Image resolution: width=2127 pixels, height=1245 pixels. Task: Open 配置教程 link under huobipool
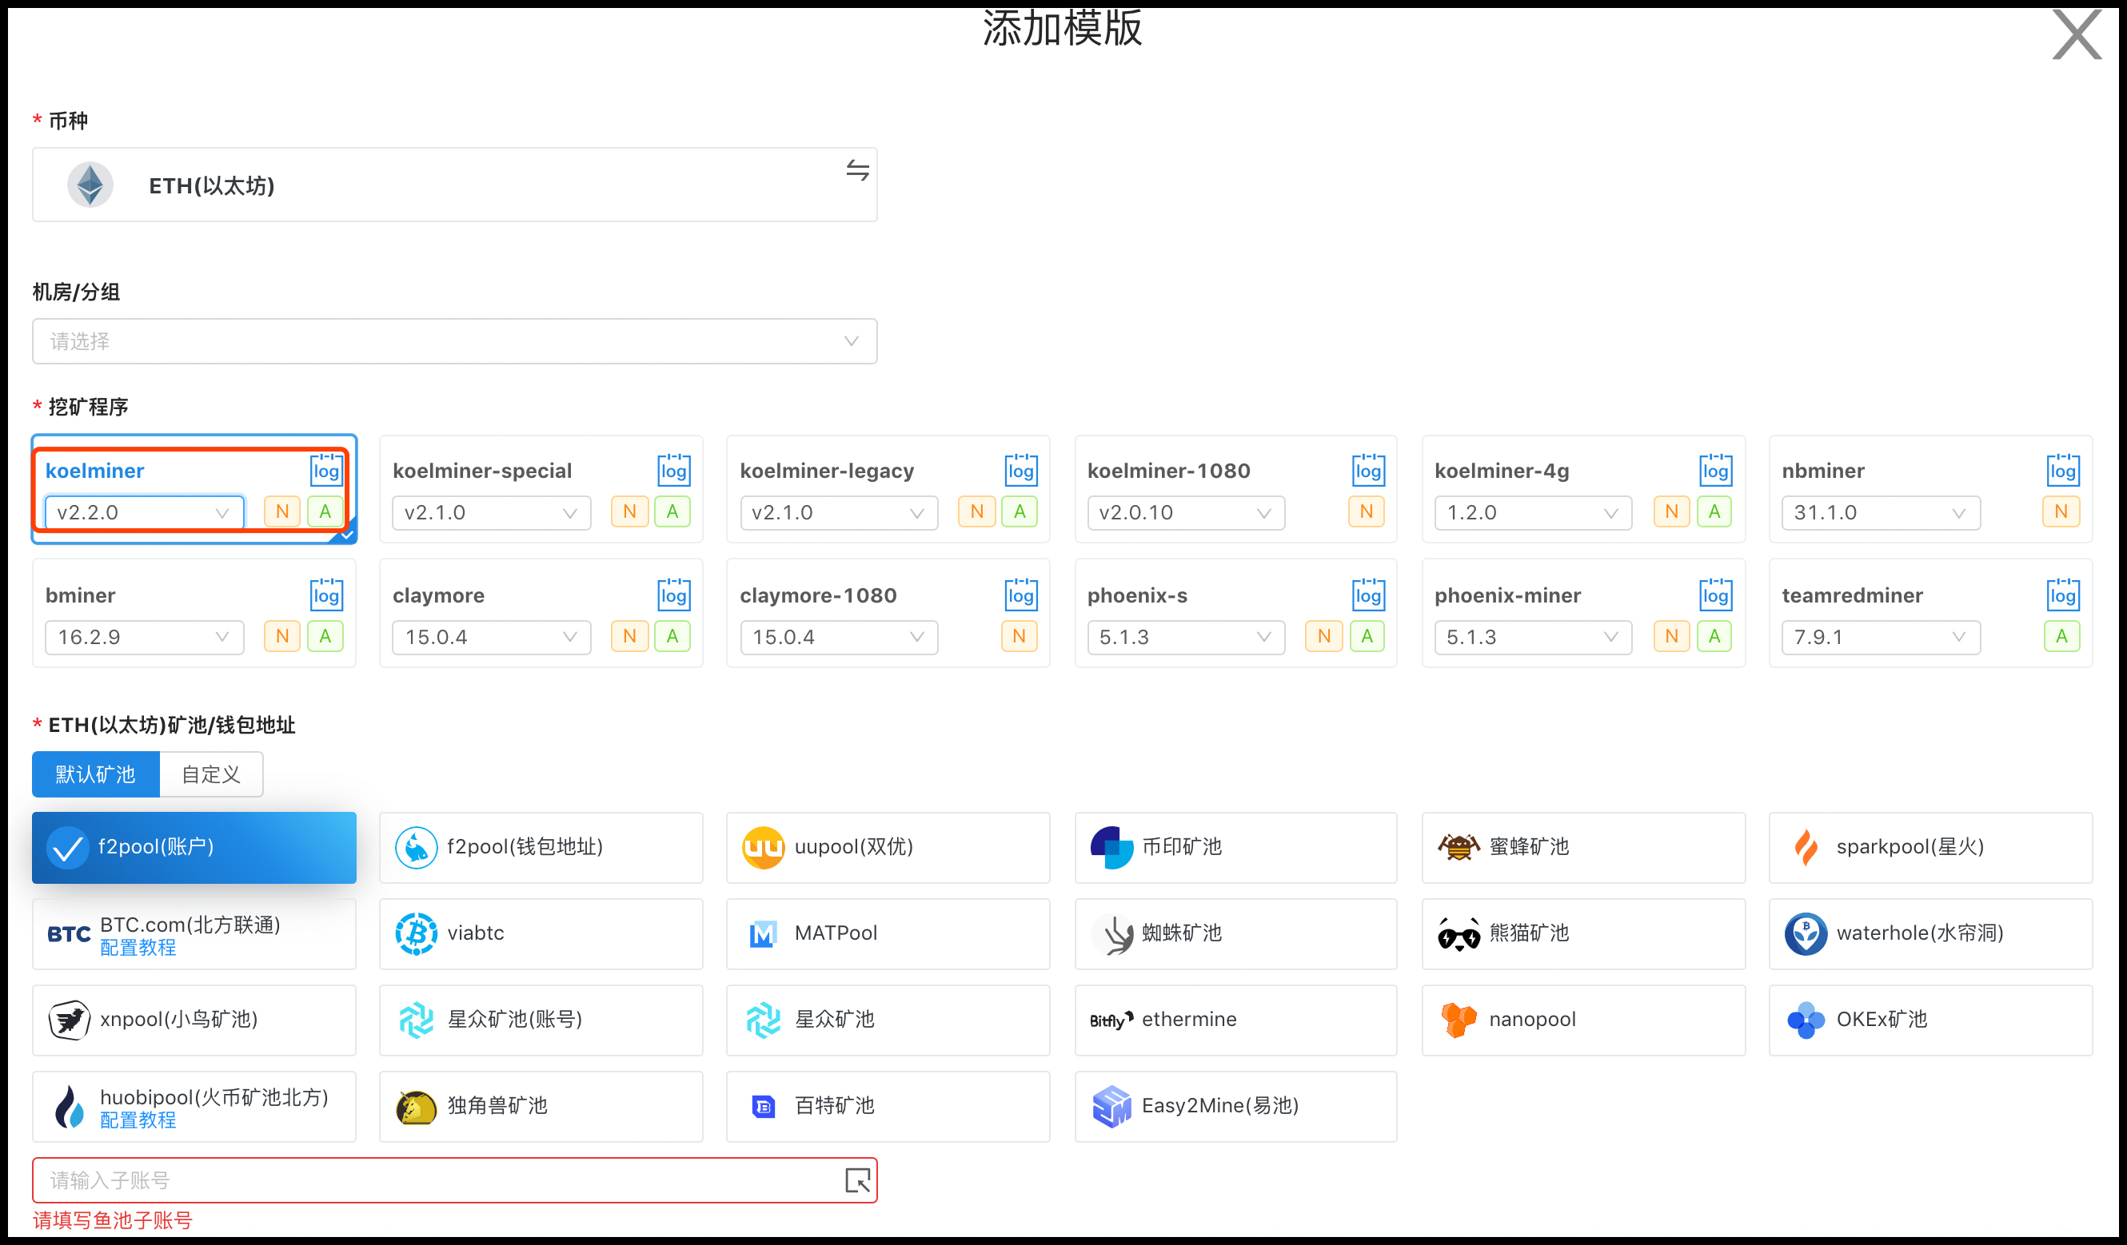click(138, 1120)
